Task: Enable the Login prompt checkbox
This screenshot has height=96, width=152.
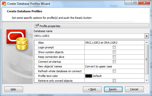Action: tap(114, 47)
